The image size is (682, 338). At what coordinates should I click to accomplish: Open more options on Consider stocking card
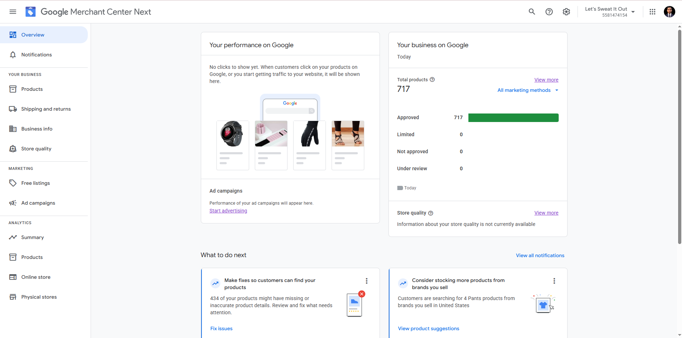[x=554, y=281]
